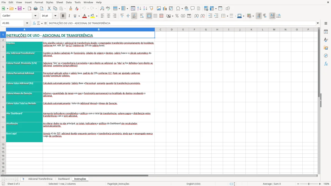
Task: Click the Sort Ascending icon
Action: 139,9
